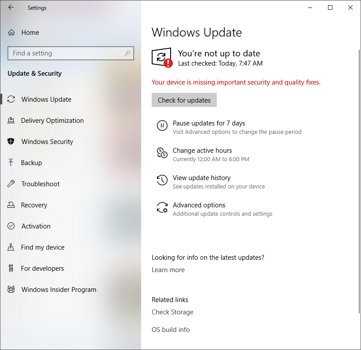
Task: Click the Windows Update sync icon in sidebar
Action: coord(11,99)
